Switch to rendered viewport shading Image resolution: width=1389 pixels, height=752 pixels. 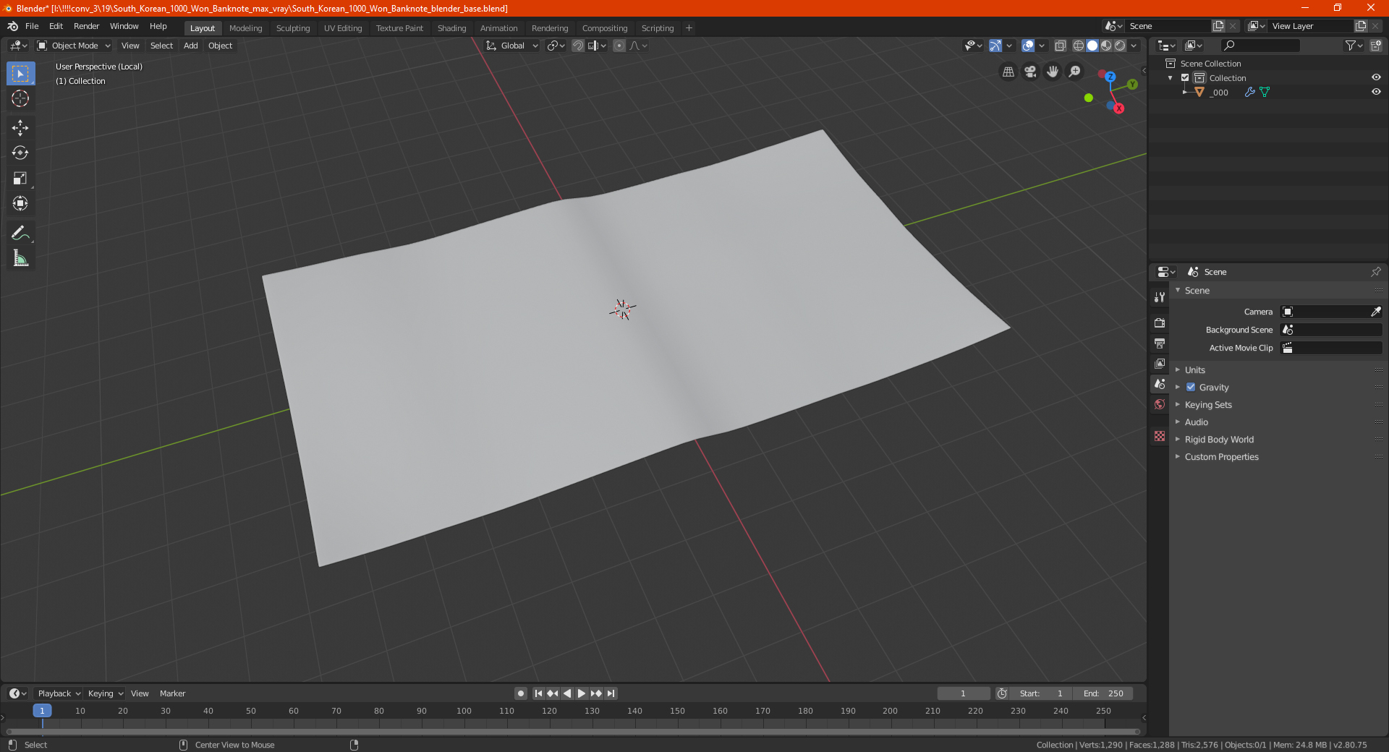coord(1120,46)
